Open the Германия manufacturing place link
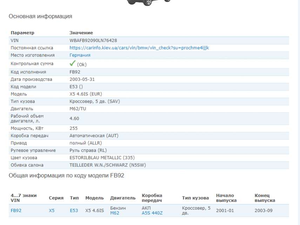 pos(80,55)
